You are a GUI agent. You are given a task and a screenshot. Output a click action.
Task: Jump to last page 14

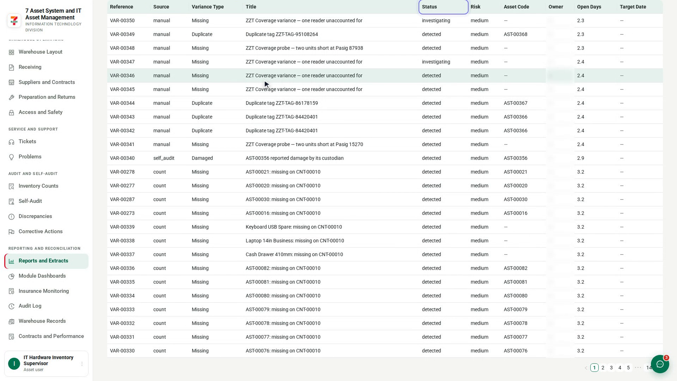(649, 368)
